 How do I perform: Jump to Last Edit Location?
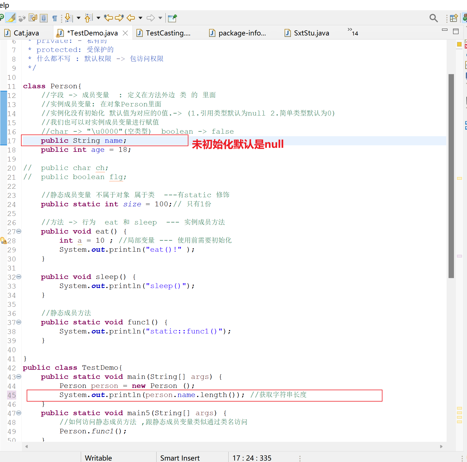tap(108, 18)
